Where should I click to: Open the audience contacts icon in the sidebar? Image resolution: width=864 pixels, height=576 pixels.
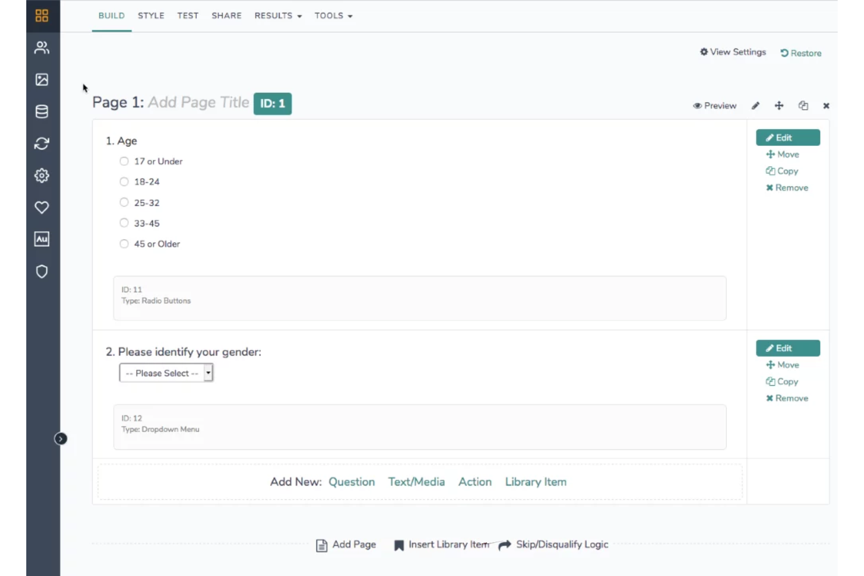click(x=41, y=48)
